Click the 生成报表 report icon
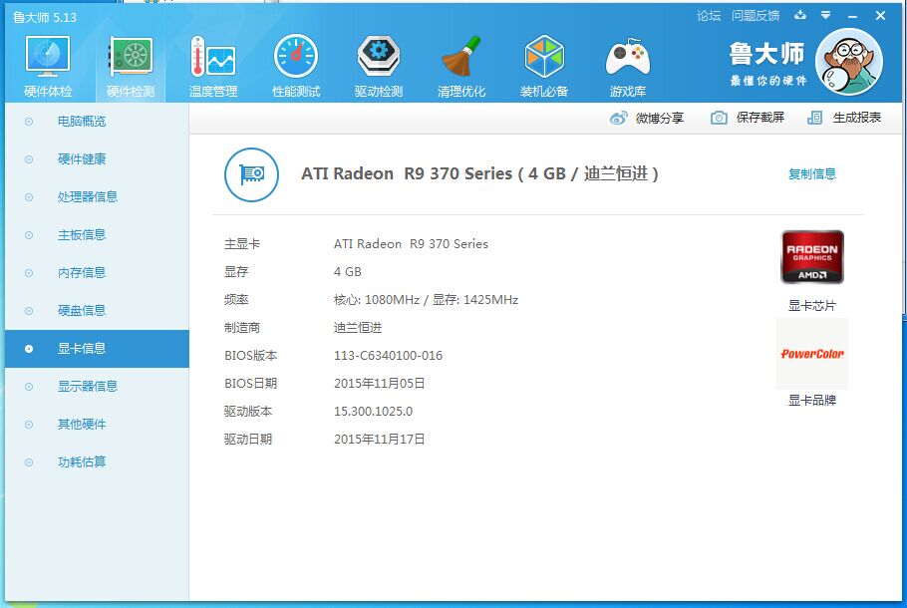The image size is (907, 608). point(814,118)
